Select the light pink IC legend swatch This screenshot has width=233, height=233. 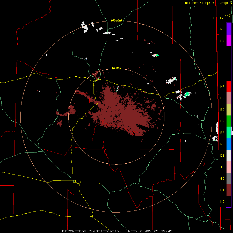(x=229, y=167)
